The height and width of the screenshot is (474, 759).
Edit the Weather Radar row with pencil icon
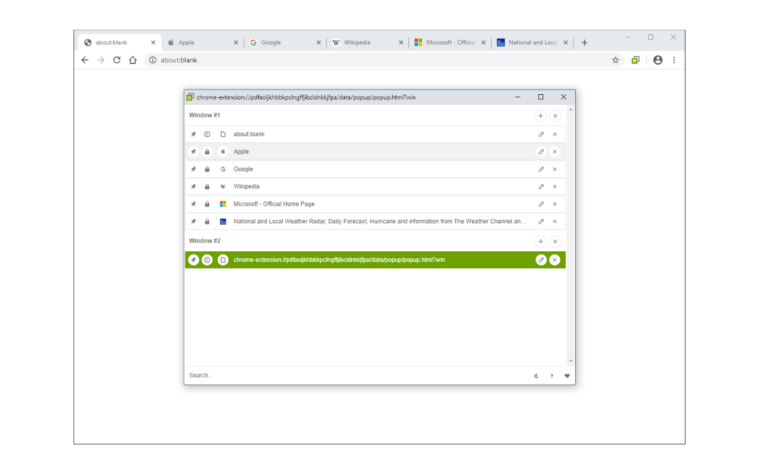[x=541, y=222]
